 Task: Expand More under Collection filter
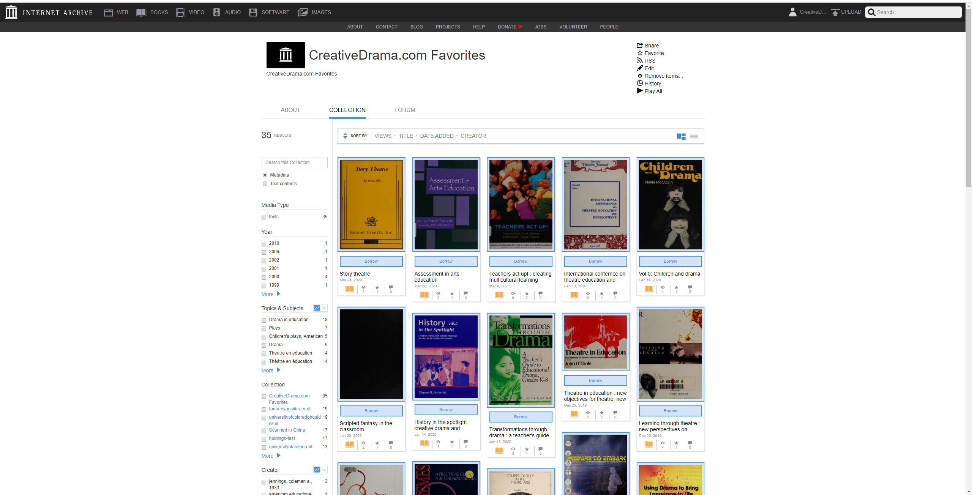point(270,456)
